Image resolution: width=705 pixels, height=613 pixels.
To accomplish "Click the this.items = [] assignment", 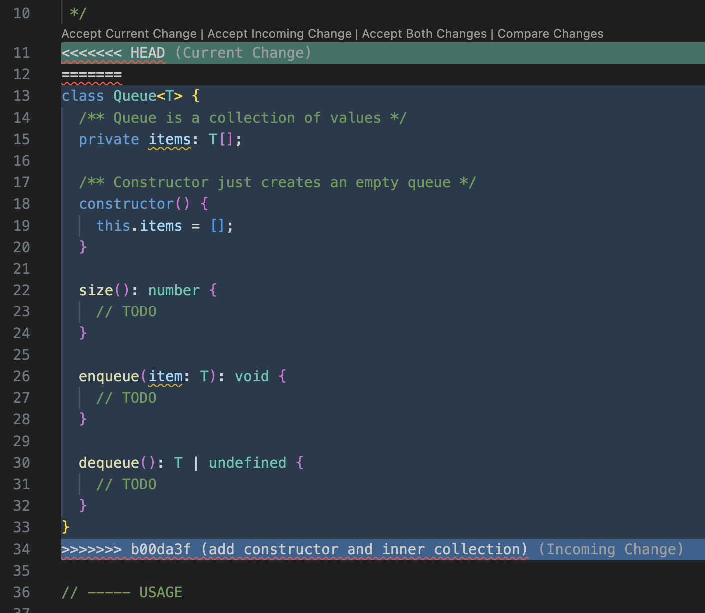I will tap(165, 225).
